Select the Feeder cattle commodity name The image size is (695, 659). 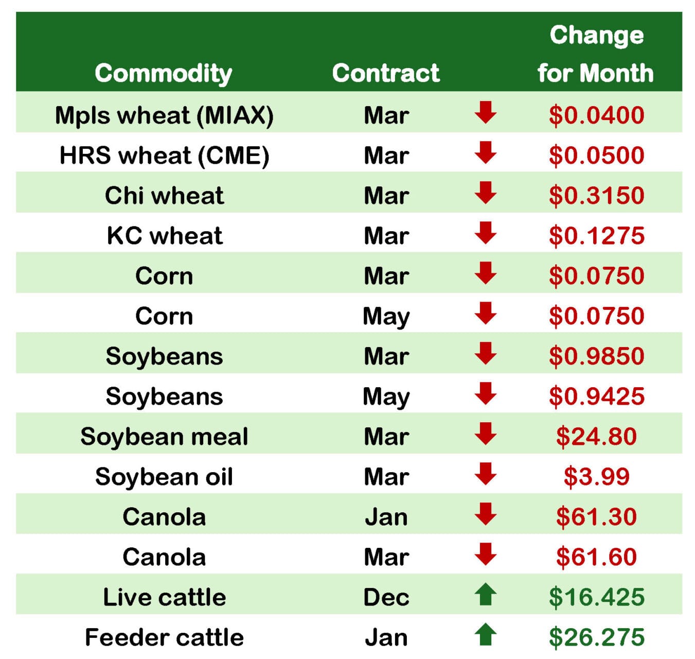pos(164,637)
